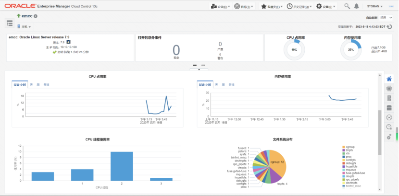Click the page refresh arrow icon

389,27
